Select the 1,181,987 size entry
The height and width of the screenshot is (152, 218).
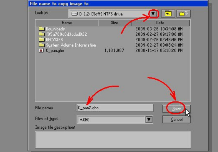[x=114, y=51]
